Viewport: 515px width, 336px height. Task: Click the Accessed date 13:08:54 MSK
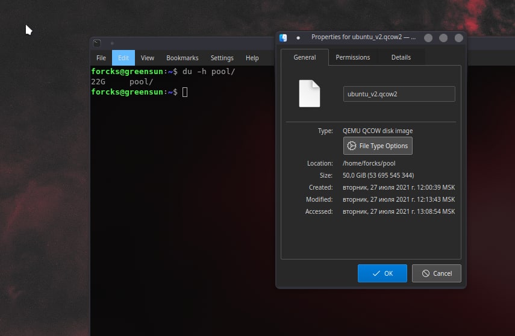click(399, 211)
